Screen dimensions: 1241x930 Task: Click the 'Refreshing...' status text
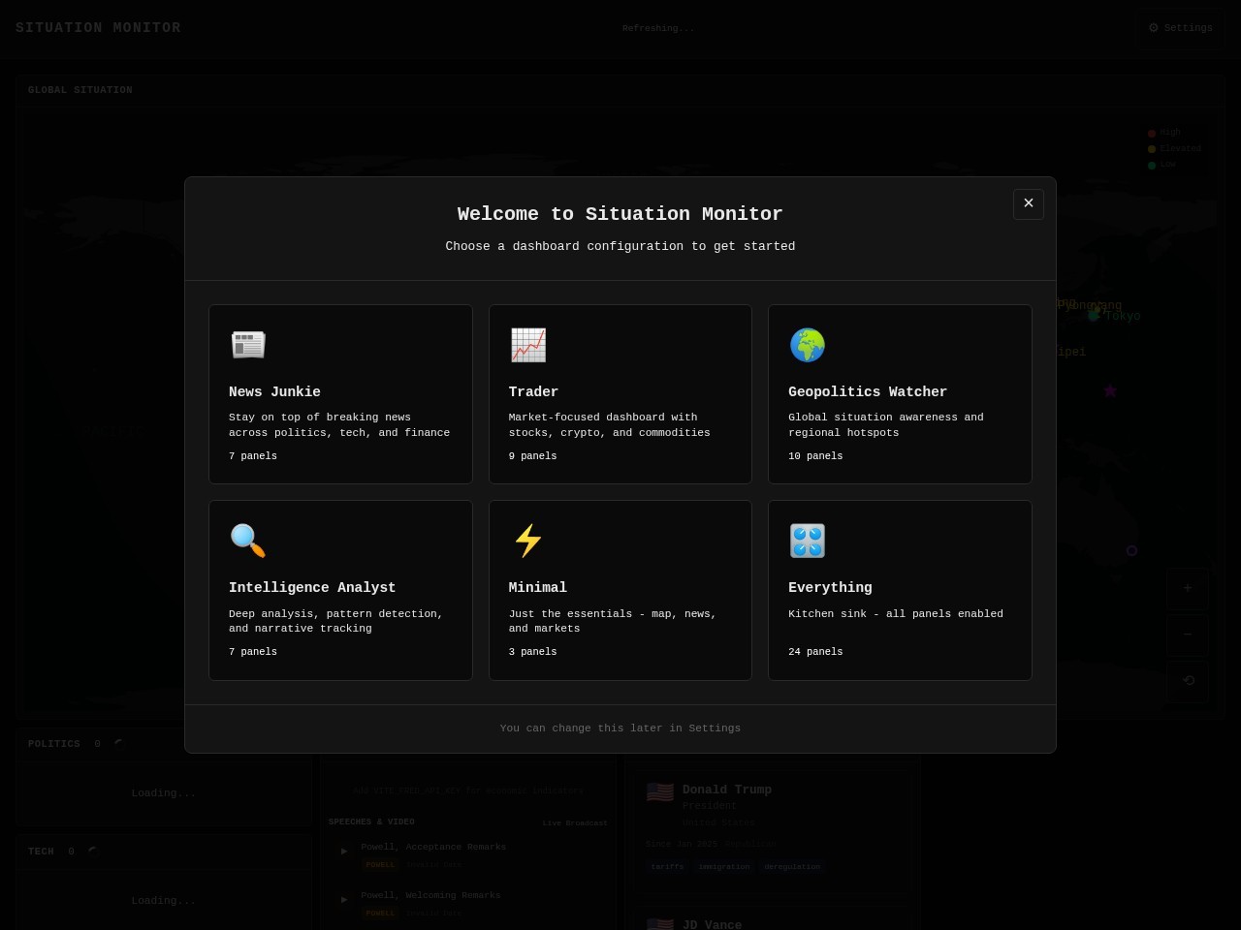[x=658, y=28]
